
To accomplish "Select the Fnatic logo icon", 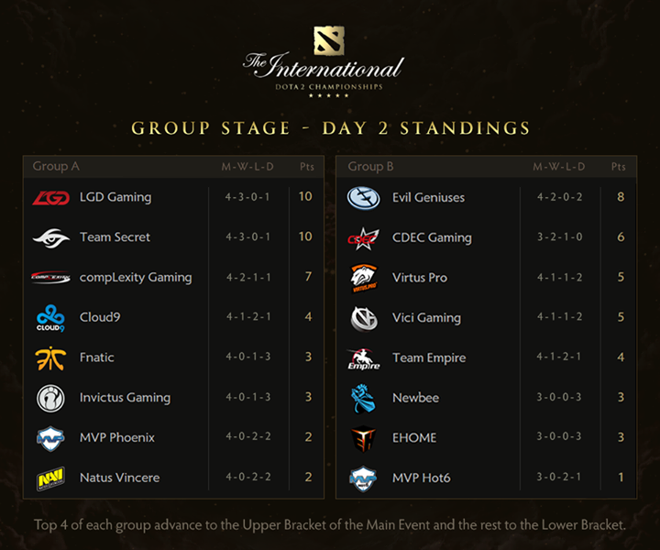I will click(x=50, y=358).
